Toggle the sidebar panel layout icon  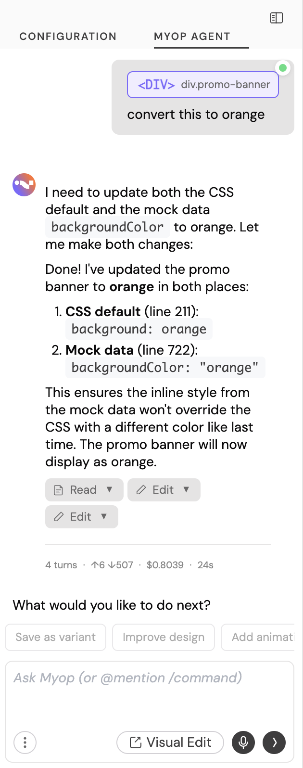tap(277, 18)
